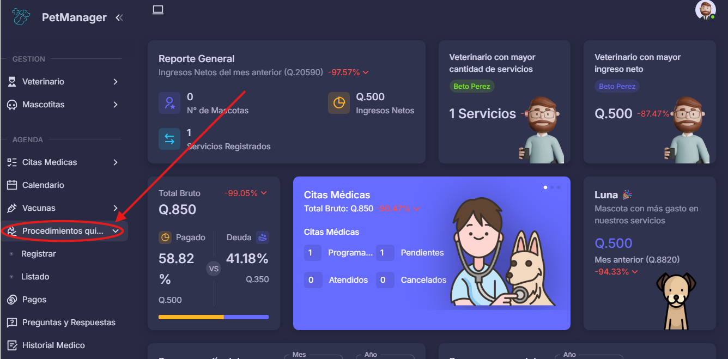Open the Calendario page
Screen dimensions: 728x359
(43, 185)
